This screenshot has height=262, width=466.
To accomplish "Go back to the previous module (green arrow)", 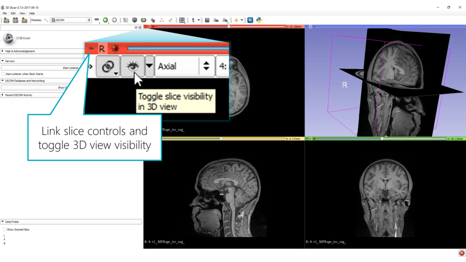I will pyautogui.click(x=106, y=20).
